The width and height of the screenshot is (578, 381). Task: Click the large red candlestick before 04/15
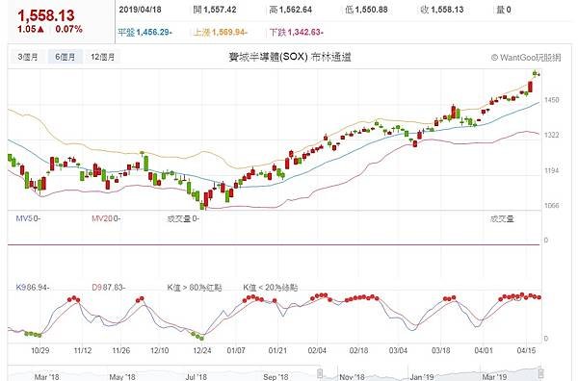531,87
